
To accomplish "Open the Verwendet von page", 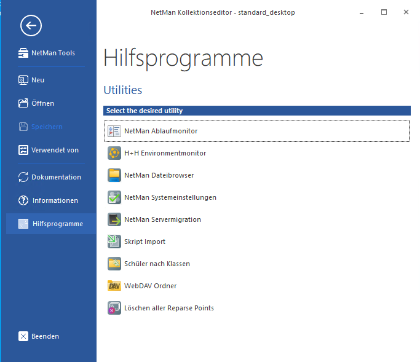I will pos(55,150).
